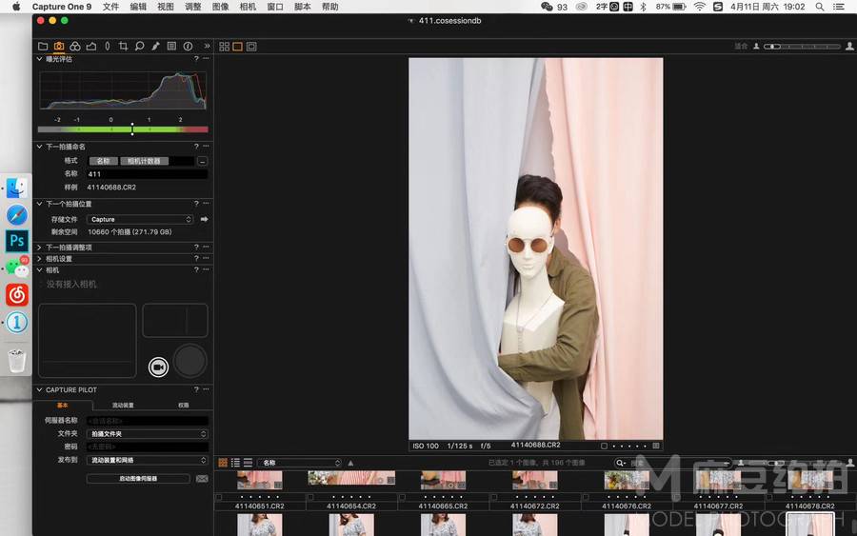Select the 基本 tab in Capture Pilot
857x536 pixels.
(x=62, y=406)
